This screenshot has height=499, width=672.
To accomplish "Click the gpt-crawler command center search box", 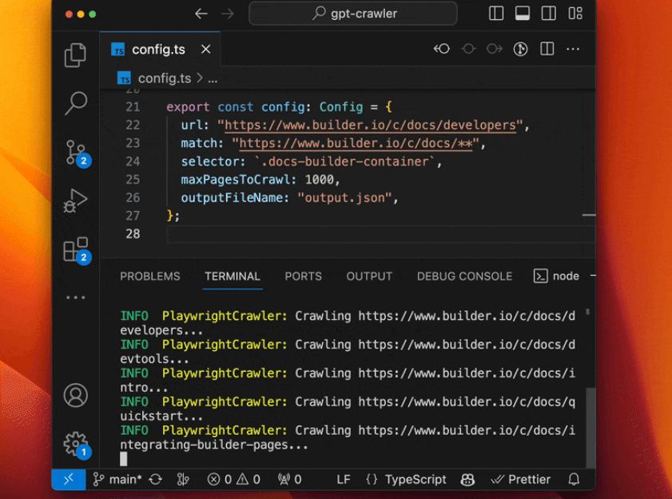I will (353, 14).
